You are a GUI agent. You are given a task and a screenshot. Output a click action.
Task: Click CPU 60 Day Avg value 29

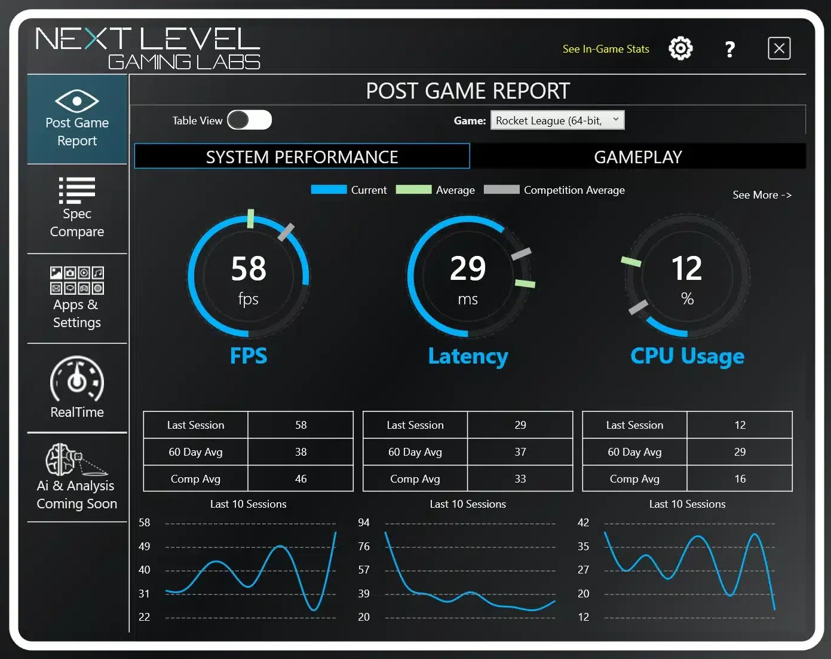[740, 452]
